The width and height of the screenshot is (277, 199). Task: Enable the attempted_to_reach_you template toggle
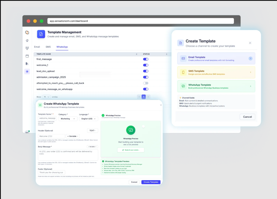pyautogui.click(x=146, y=83)
